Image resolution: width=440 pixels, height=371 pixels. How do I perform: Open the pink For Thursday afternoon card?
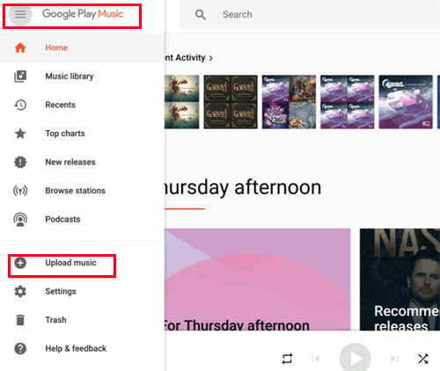pyautogui.click(x=258, y=280)
